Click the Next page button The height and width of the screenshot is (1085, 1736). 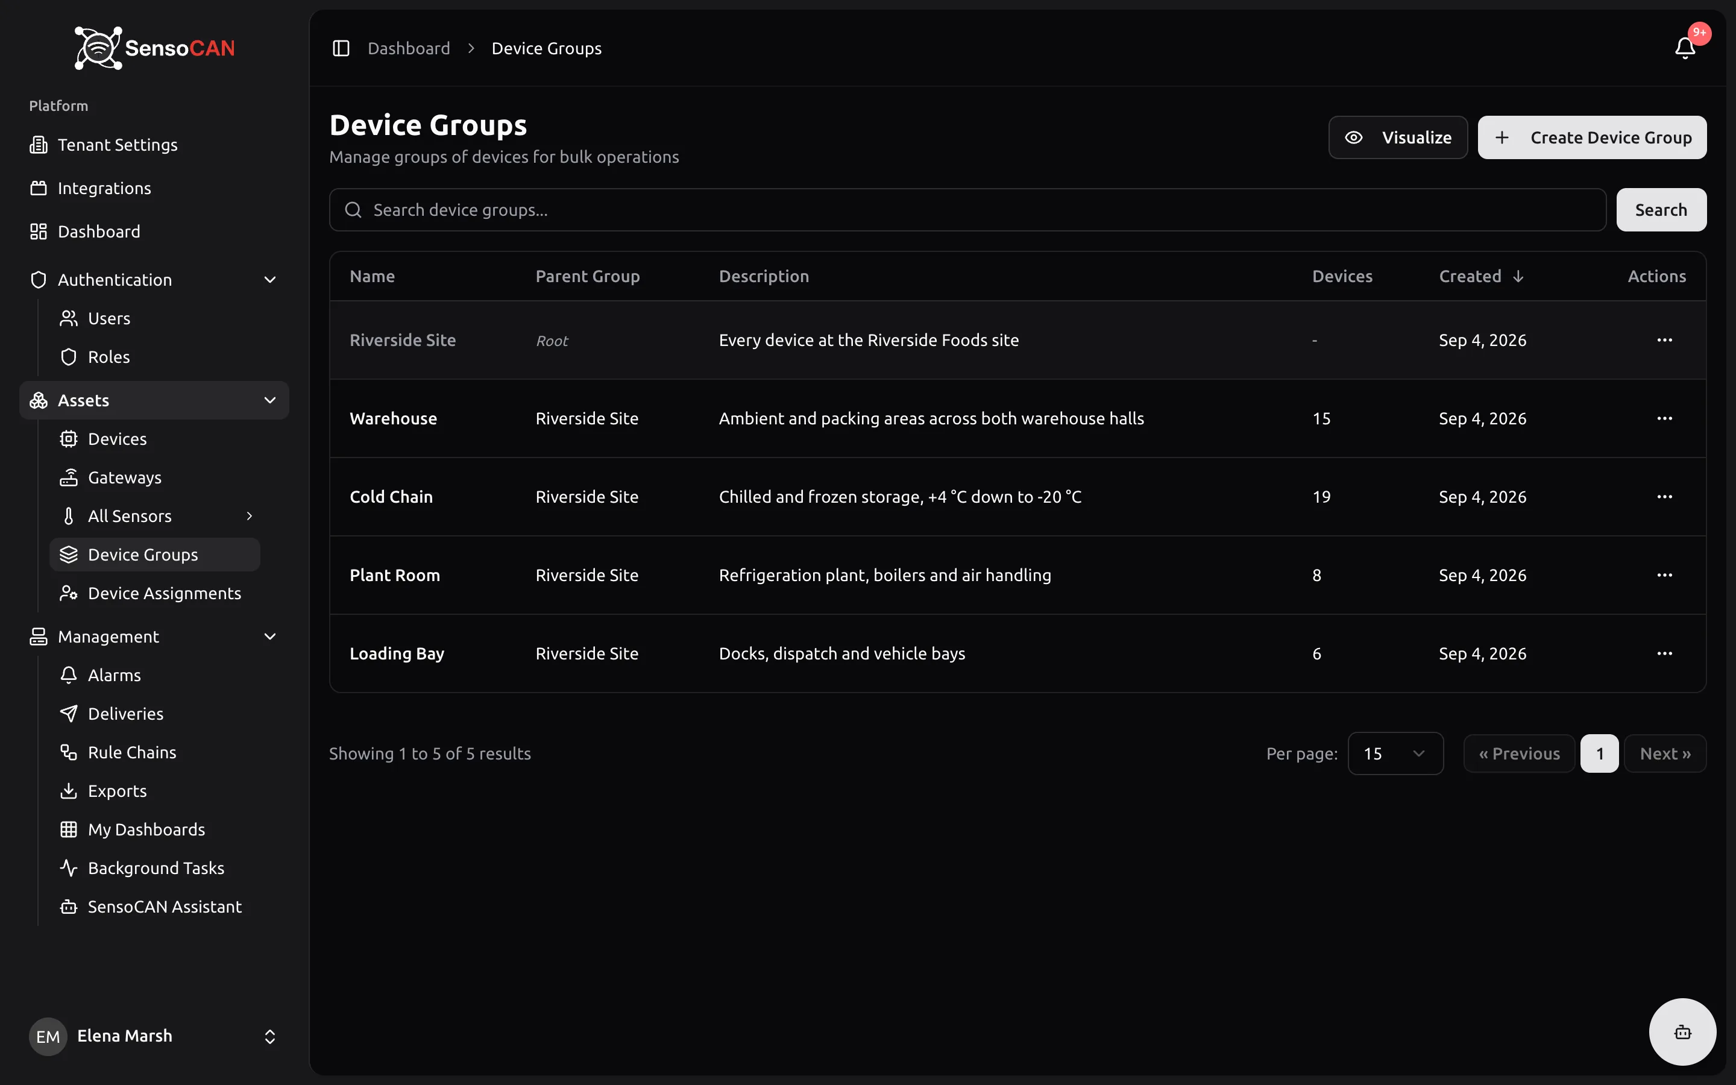(1665, 753)
